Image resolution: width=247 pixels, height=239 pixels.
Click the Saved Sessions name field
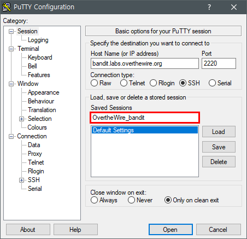click(145, 118)
